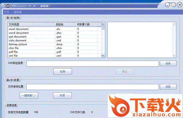Click the 检测 button
The height and width of the screenshot is (118, 183).
[x=63, y=71]
